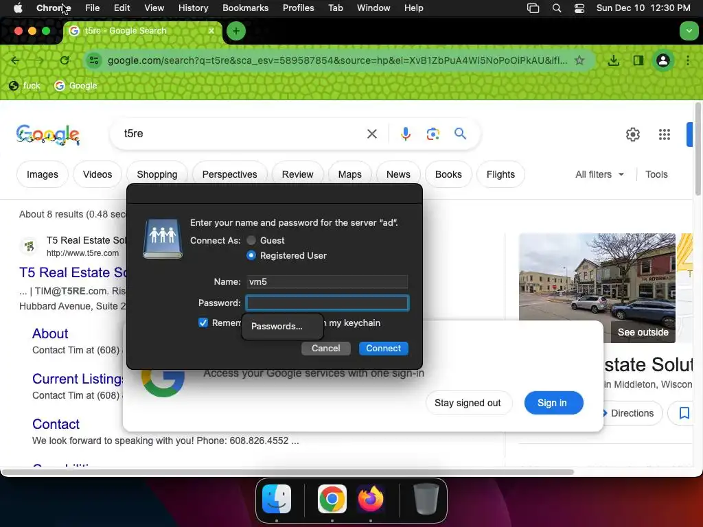Open the Google bookmark in bookmarks bar
Screen dimensions: 703x527
(76, 86)
